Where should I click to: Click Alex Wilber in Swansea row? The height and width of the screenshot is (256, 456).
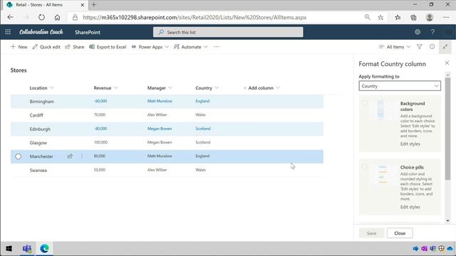click(157, 170)
